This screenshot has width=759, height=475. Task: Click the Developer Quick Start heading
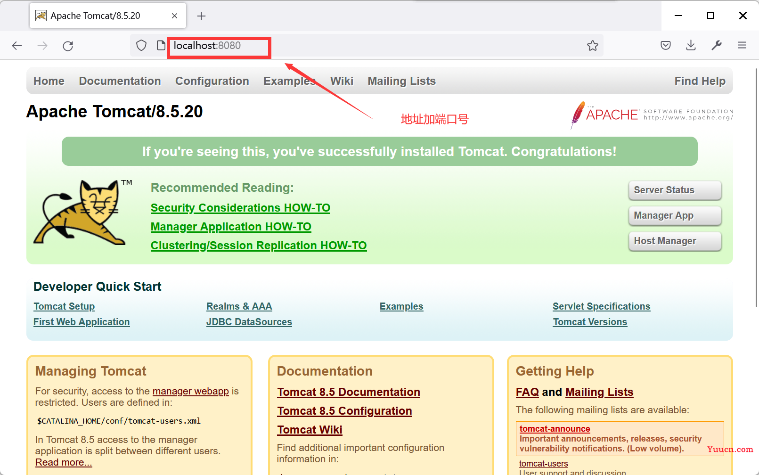(x=98, y=287)
